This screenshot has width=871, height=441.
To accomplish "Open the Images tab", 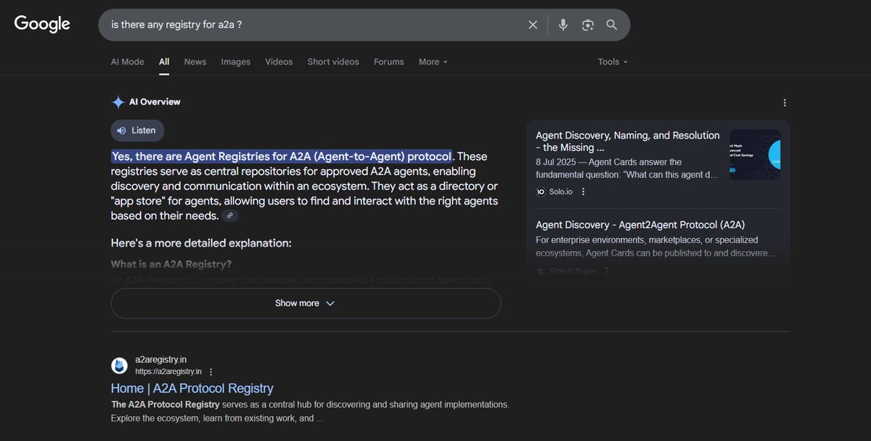I will pyautogui.click(x=236, y=62).
